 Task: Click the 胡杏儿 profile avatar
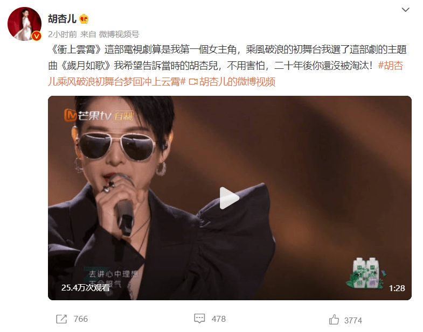point(24,24)
